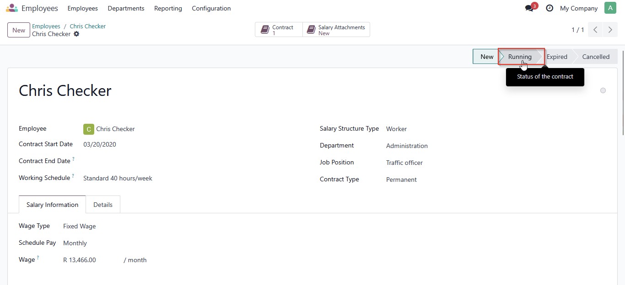Screen dimensions: 625x285
Task: Set contract status to Cancelled
Action: point(596,57)
